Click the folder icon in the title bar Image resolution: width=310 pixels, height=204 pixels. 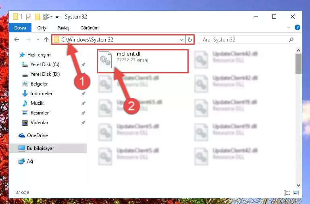(x=15, y=17)
